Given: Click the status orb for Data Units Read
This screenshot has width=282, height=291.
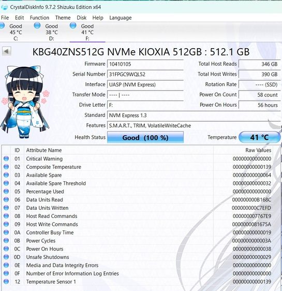Looking at the screenshot, I should pos(6,199).
